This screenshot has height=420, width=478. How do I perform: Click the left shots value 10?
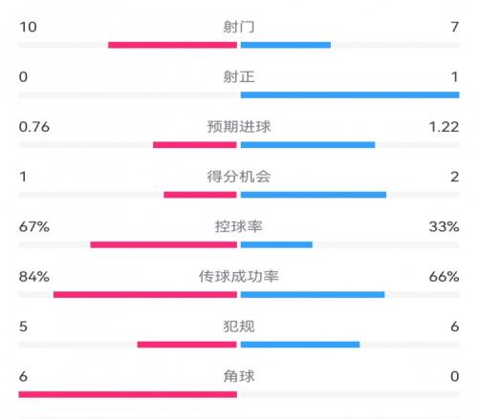tap(28, 27)
